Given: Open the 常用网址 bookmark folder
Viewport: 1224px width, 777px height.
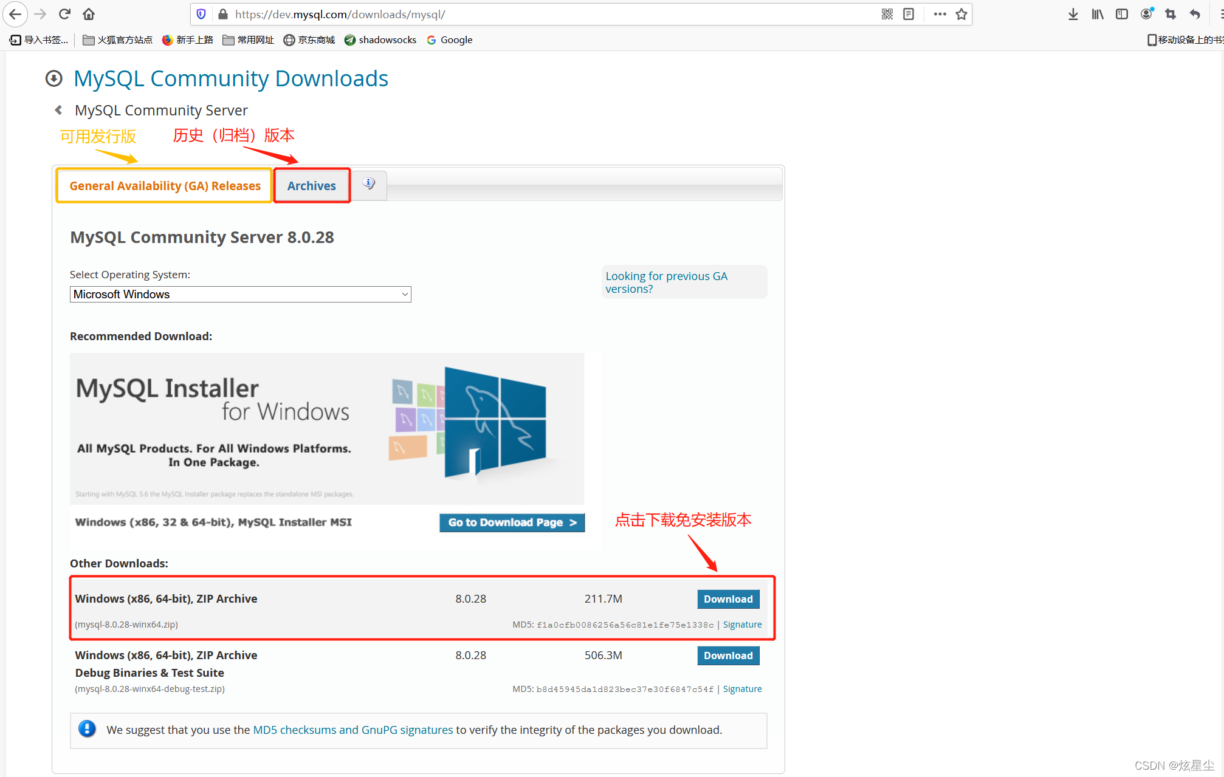Looking at the screenshot, I should click(248, 40).
